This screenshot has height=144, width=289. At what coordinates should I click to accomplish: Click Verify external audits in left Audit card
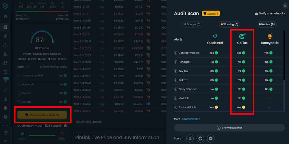click(x=53, y=67)
